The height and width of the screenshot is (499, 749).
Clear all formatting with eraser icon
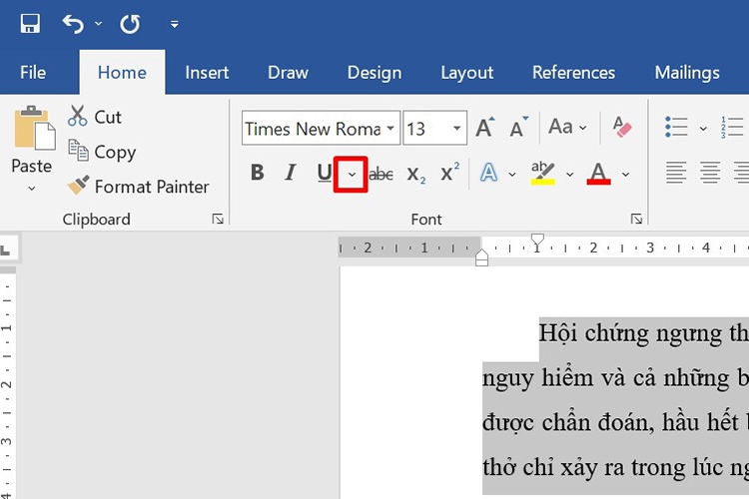[622, 127]
